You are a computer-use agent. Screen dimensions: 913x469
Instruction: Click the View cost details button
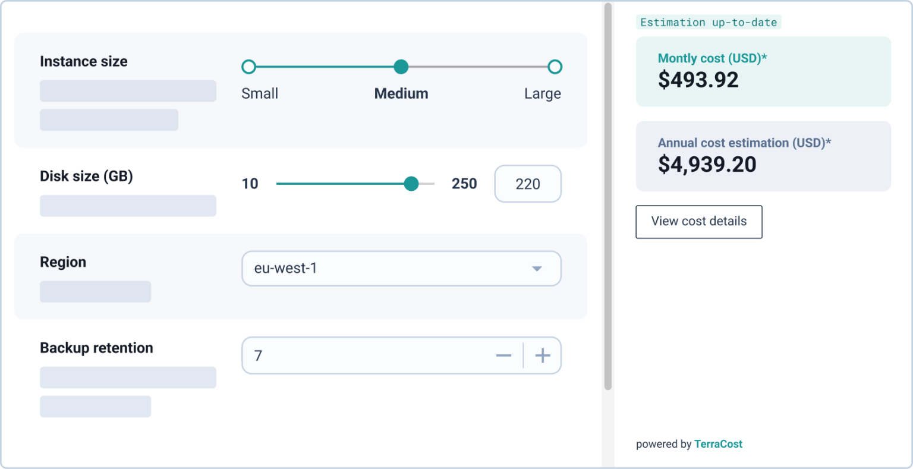(698, 221)
